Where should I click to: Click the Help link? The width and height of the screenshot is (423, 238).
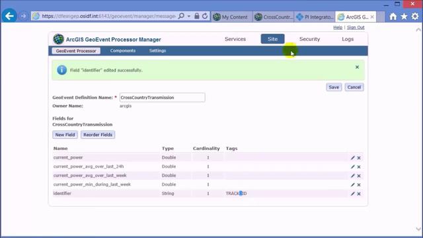[x=338, y=28]
